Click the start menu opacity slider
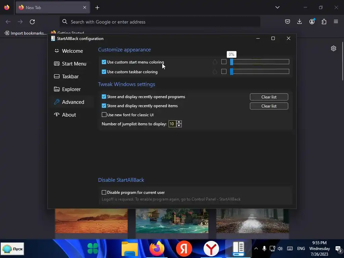The width and height of the screenshot is (344, 258). click(260, 62)
